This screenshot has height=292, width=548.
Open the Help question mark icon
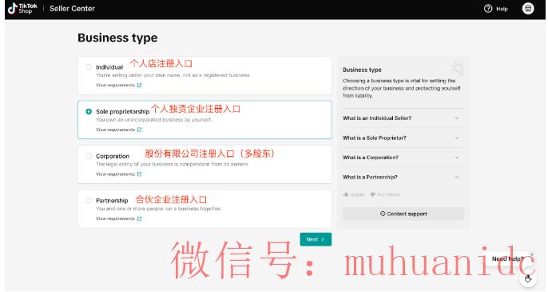[488, 9]
